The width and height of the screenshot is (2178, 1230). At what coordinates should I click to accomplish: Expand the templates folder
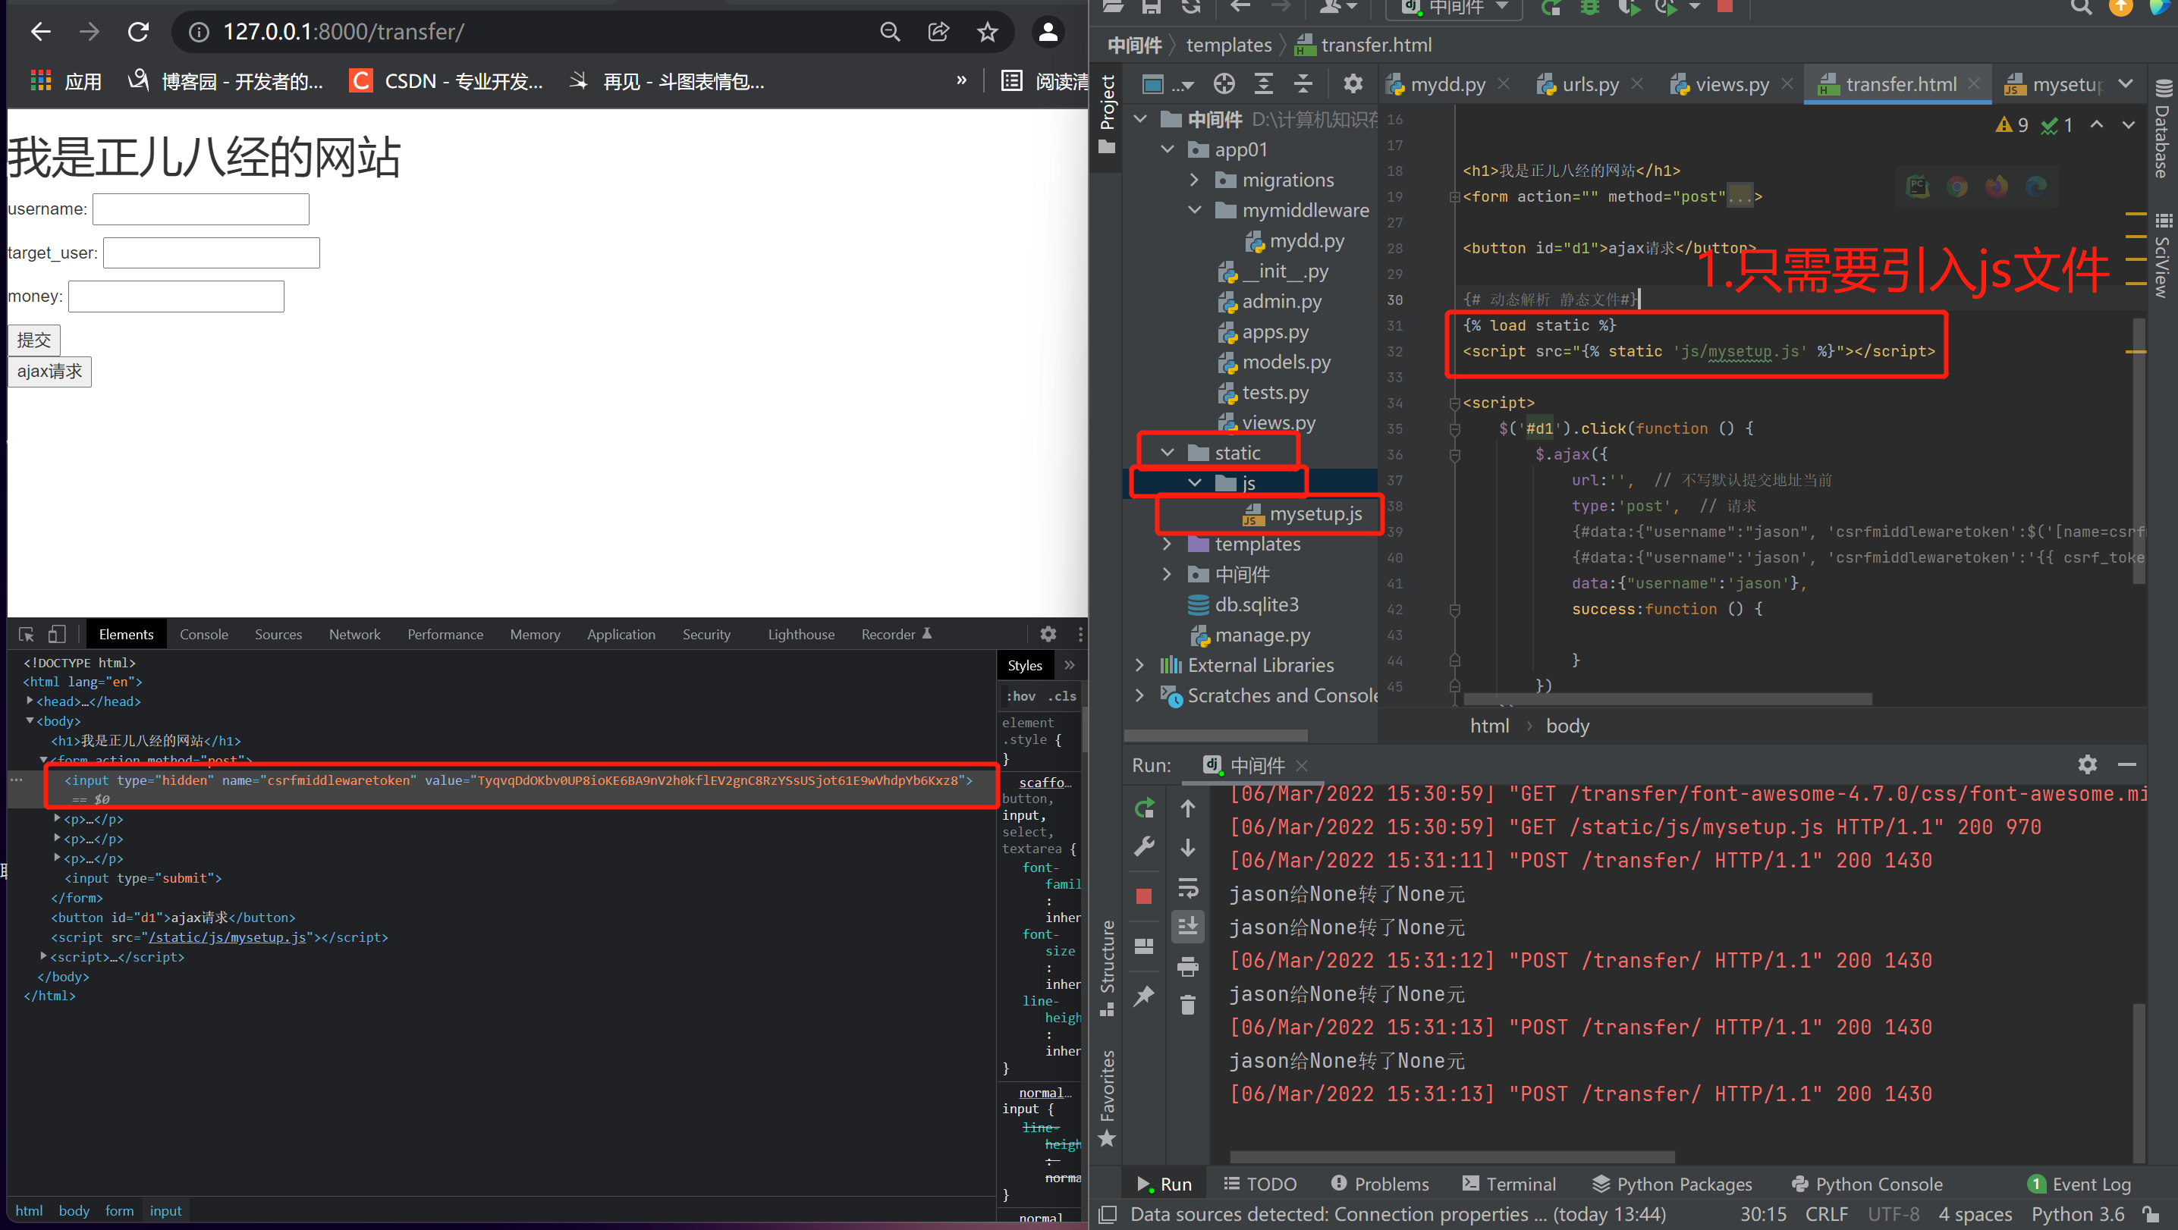point(1168,544)
